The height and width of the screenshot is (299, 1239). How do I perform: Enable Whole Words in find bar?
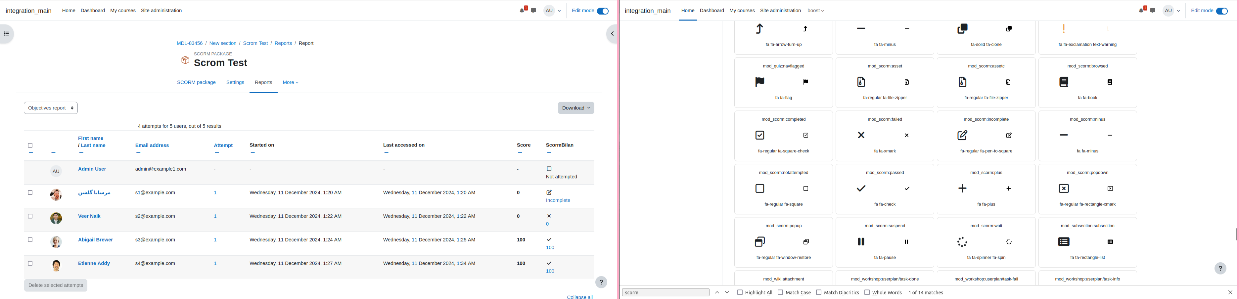pyautogui.click(x=867, y=292)
